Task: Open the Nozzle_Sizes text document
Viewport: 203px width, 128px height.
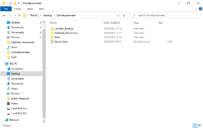Action: (61, 42)
